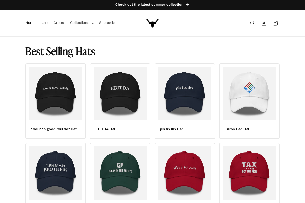Open the Collections dropdown menu

(x=82, y=23)
